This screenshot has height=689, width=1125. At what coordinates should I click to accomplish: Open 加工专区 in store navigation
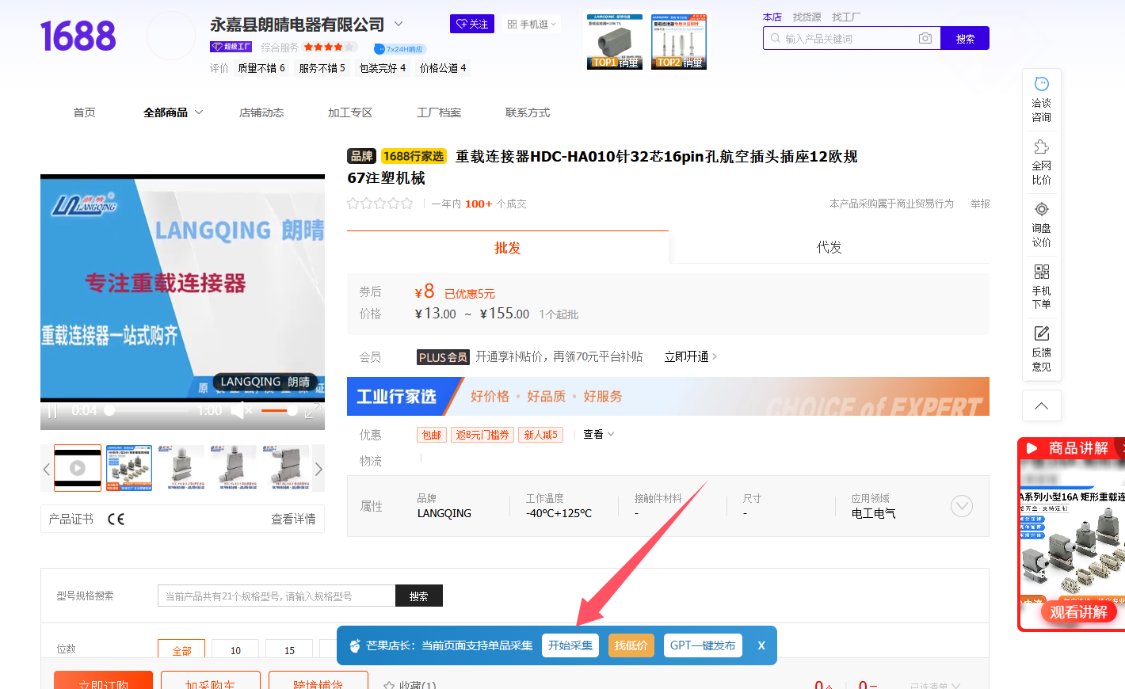(350, 112)
